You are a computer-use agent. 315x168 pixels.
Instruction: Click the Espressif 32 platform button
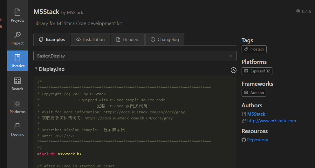(x=257, y=71)
